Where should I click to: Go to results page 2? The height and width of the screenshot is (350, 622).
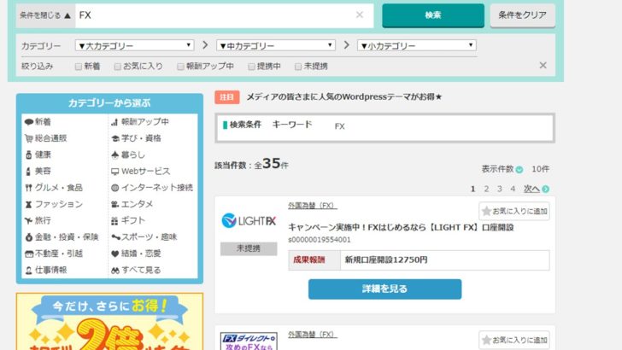pyautogui.click(x=486, y=189)
